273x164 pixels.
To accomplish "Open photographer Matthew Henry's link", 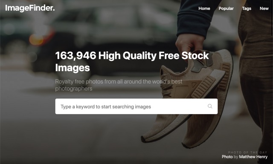I will [x=253, y=157].
